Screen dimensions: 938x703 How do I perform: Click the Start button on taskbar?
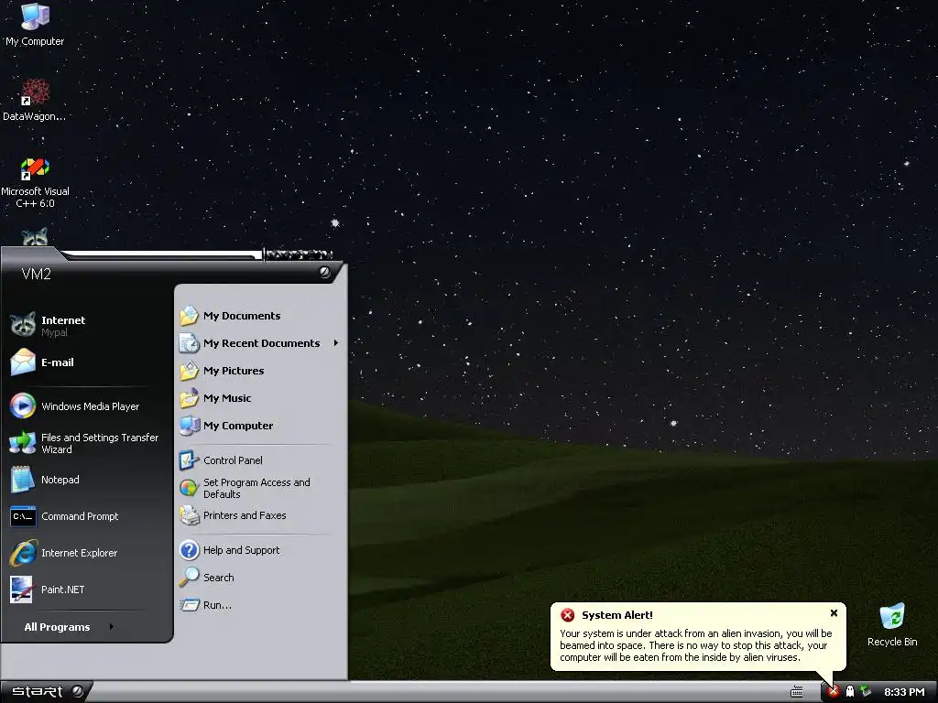[x=47, y=692]
